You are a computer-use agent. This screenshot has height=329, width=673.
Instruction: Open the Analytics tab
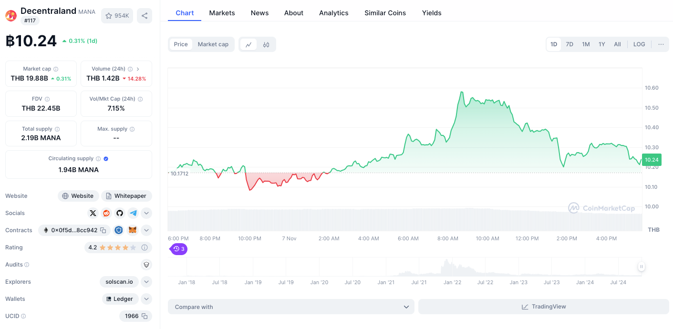[x=334, y=13]
